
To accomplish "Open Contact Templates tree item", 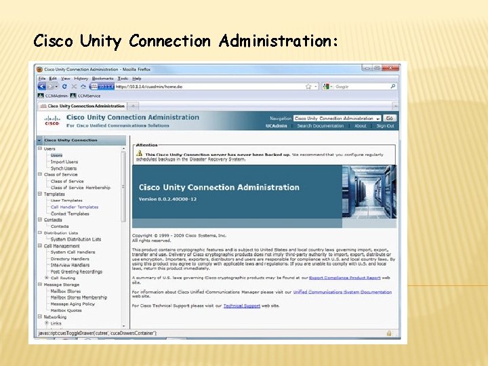I will click(x=70, y=213).
